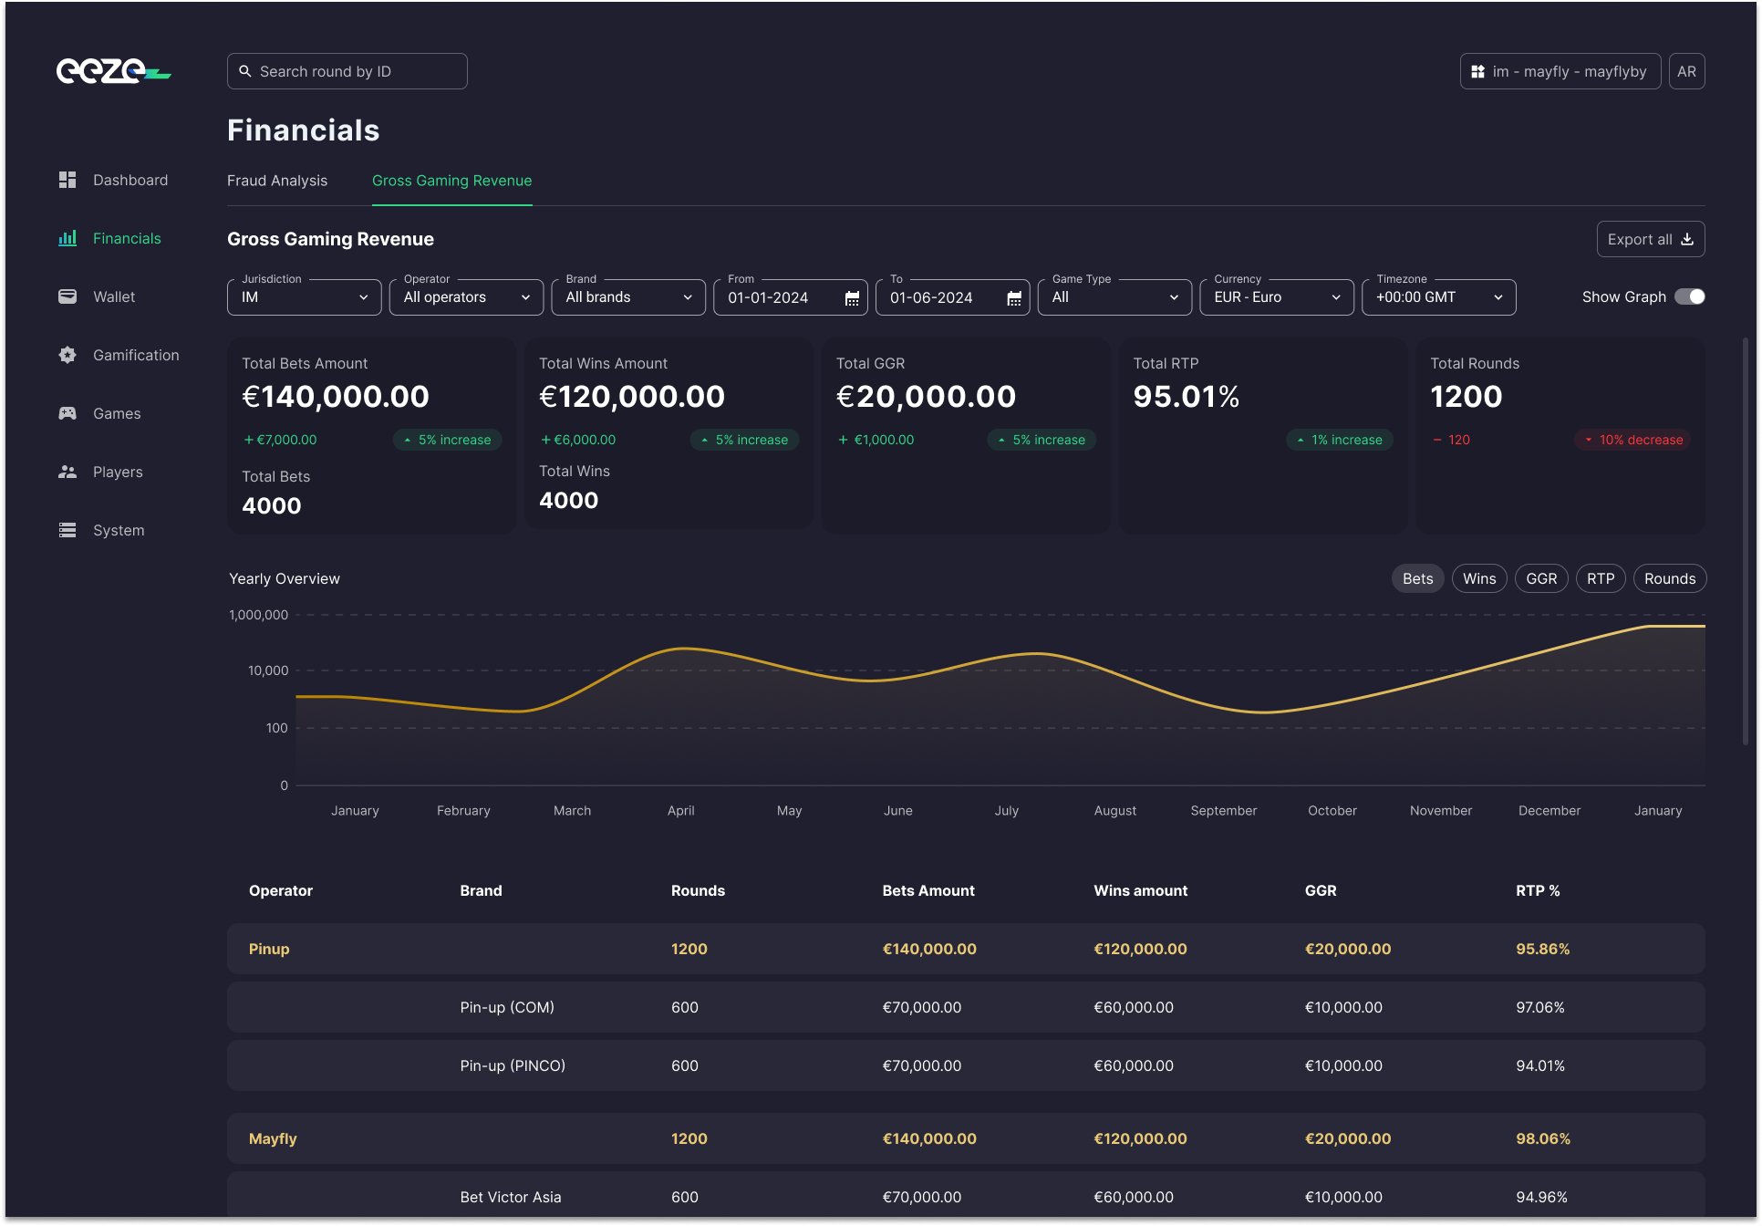Click the eeze logo

[113, 70]
